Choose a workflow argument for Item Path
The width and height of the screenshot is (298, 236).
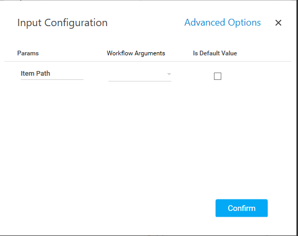point(140,75)
